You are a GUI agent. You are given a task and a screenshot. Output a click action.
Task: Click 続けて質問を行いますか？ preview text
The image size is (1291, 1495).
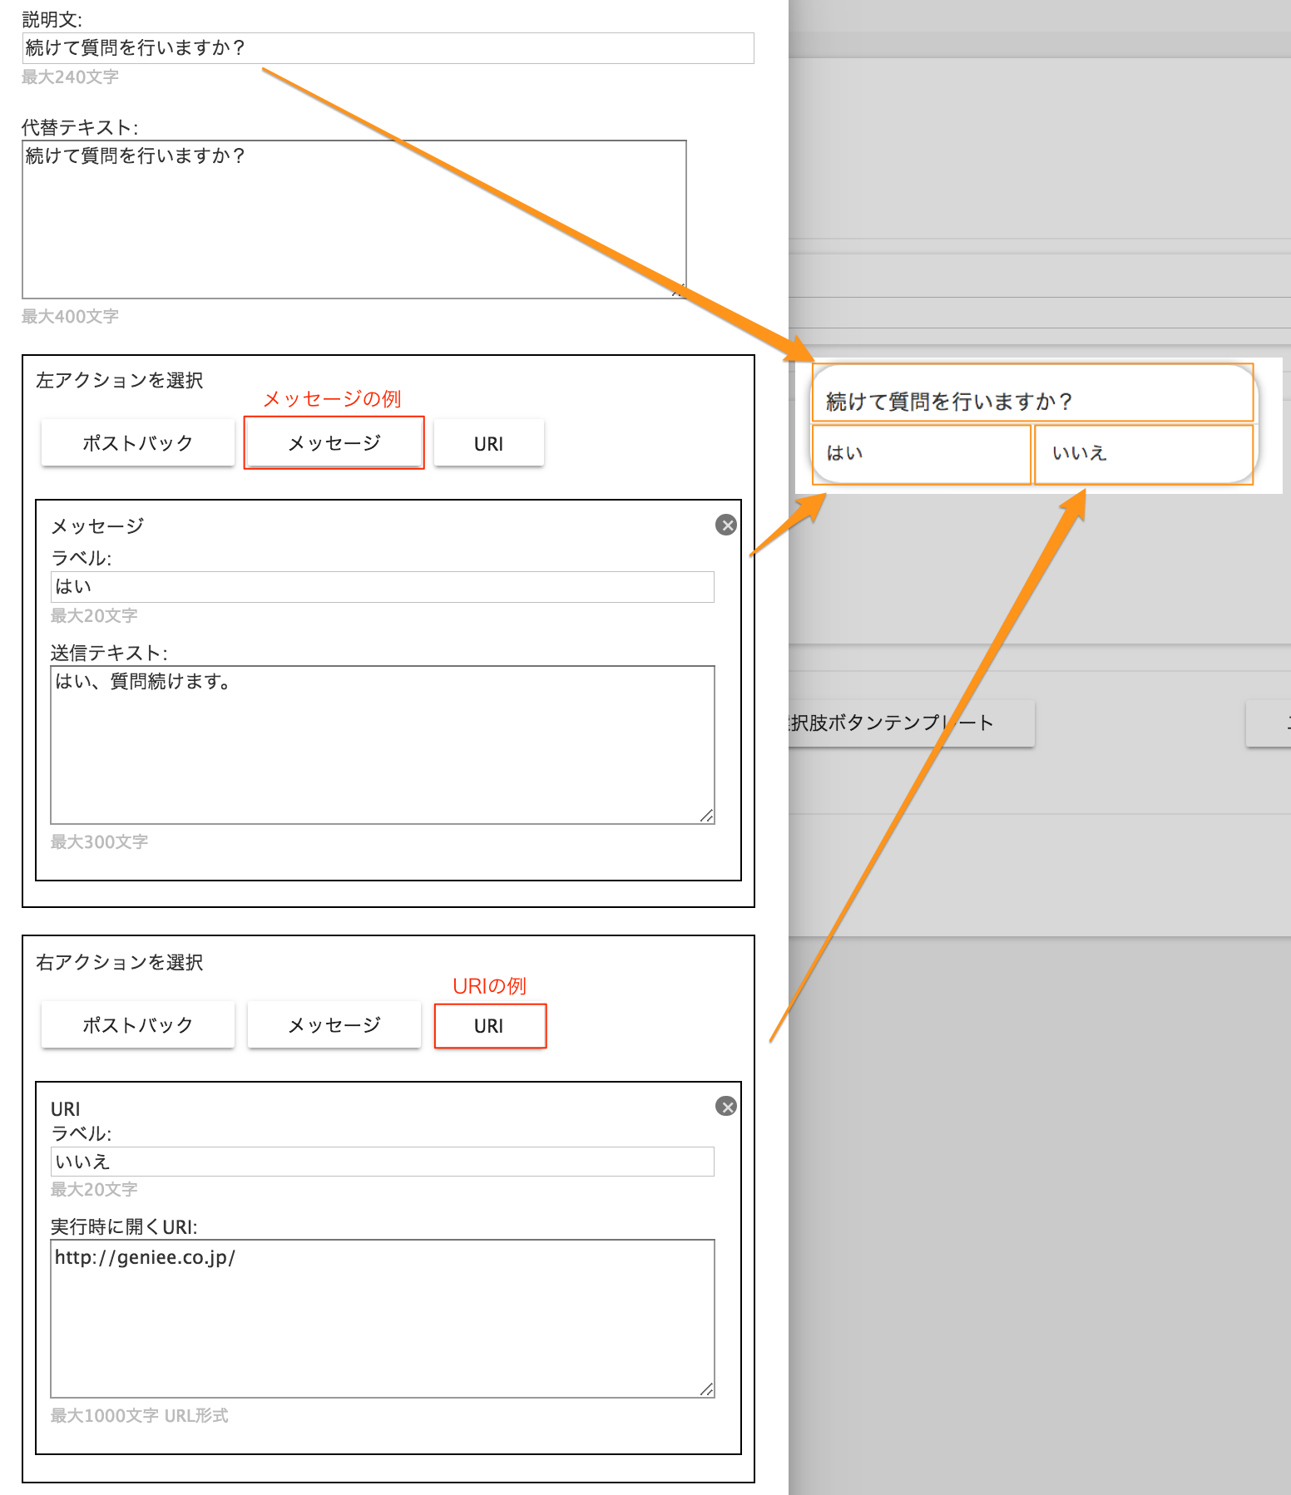[949, 402]
